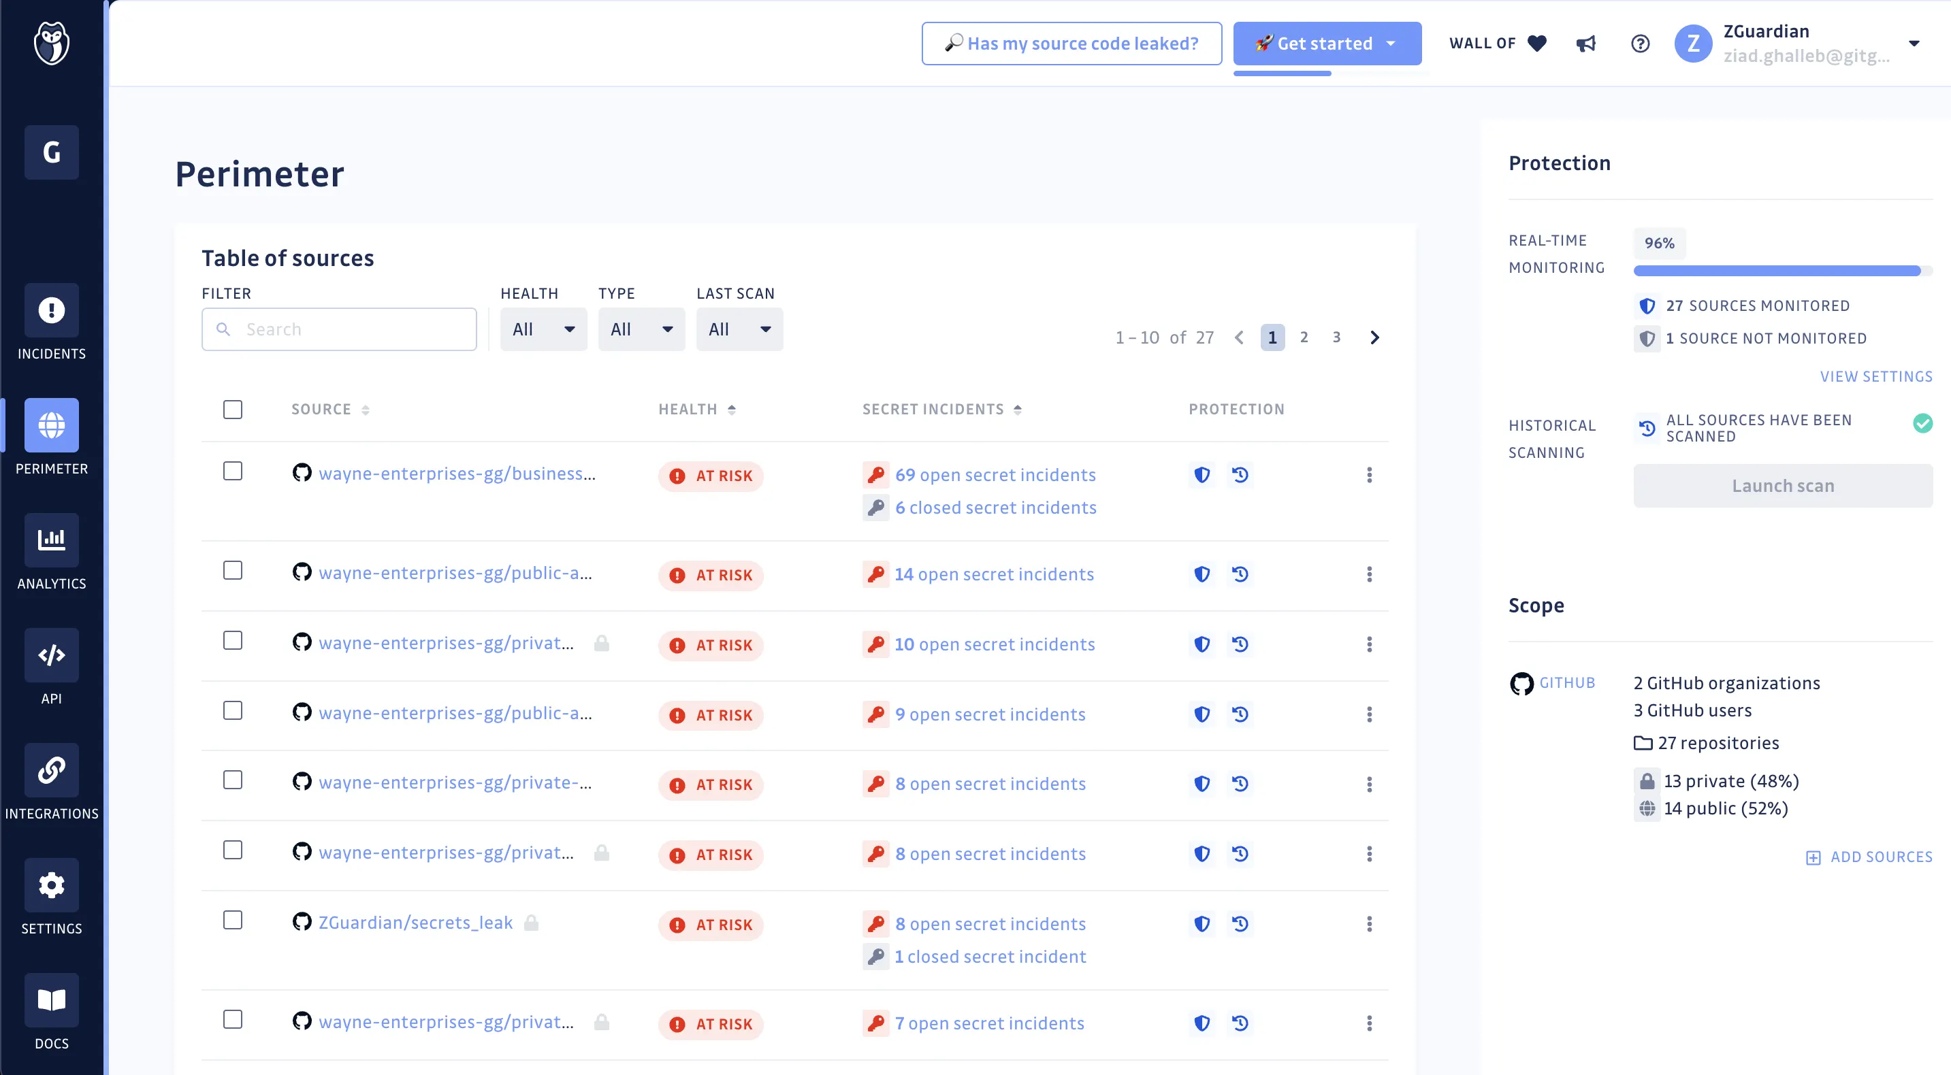
Task: Check the box for the 10 open incidents row
Action: [x=233, y=640]
